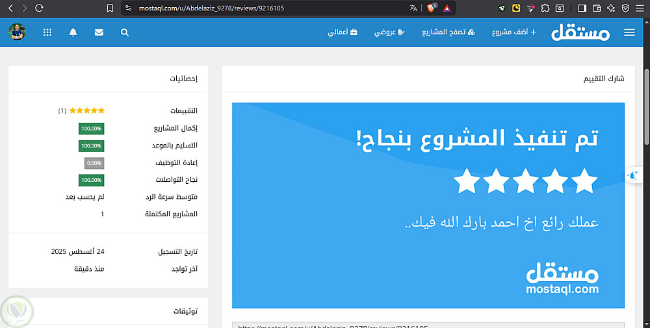Reload the page with the refresh icon
The image size is (650, 328).
(40, 8)
